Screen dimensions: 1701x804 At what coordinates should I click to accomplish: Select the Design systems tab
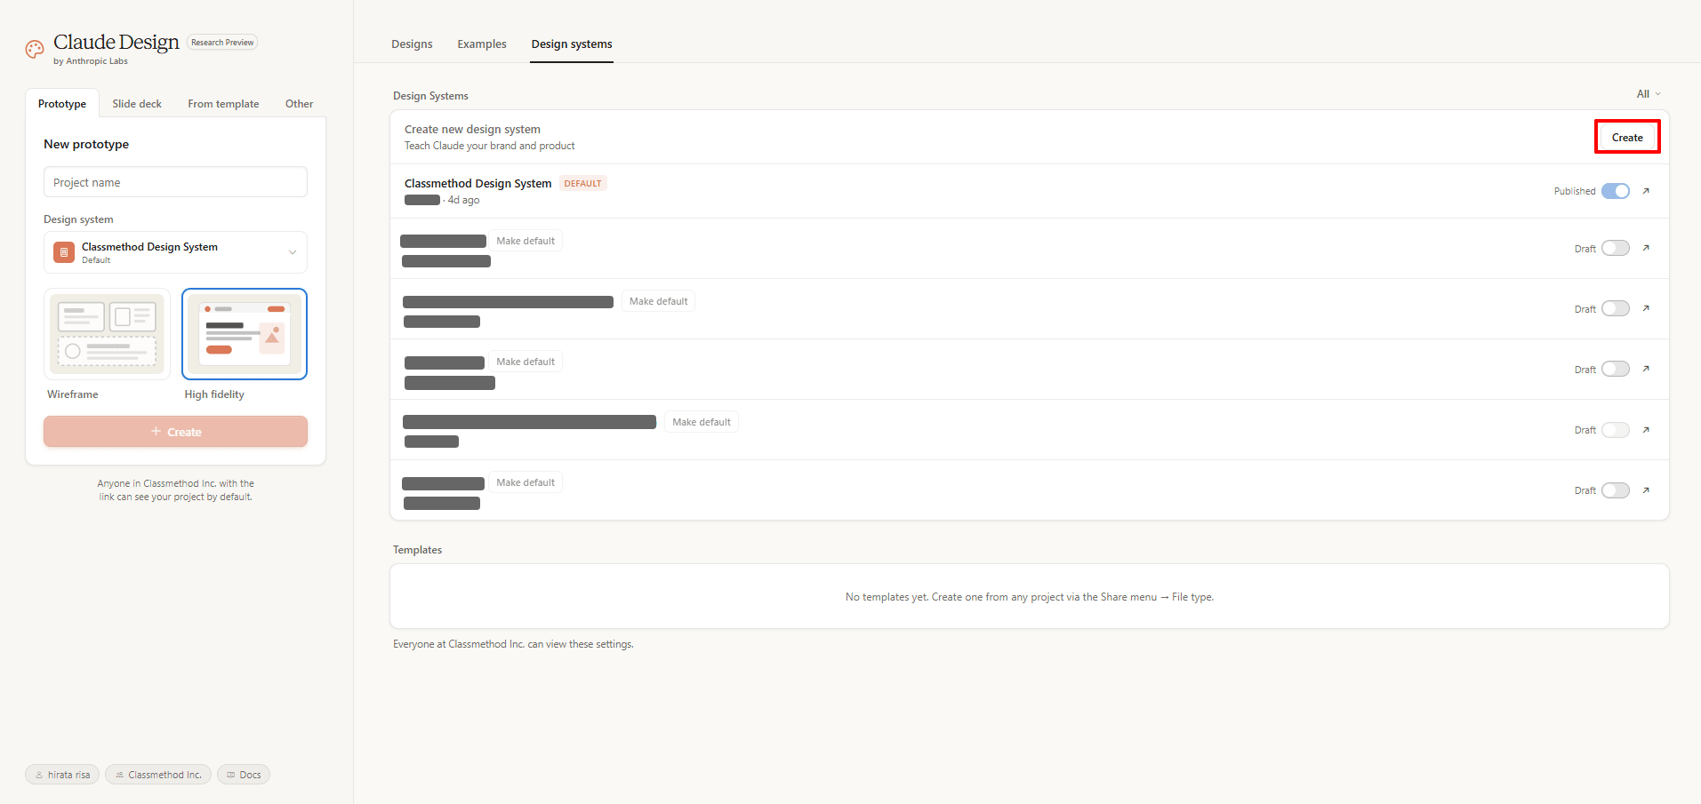tap(572, 44)
